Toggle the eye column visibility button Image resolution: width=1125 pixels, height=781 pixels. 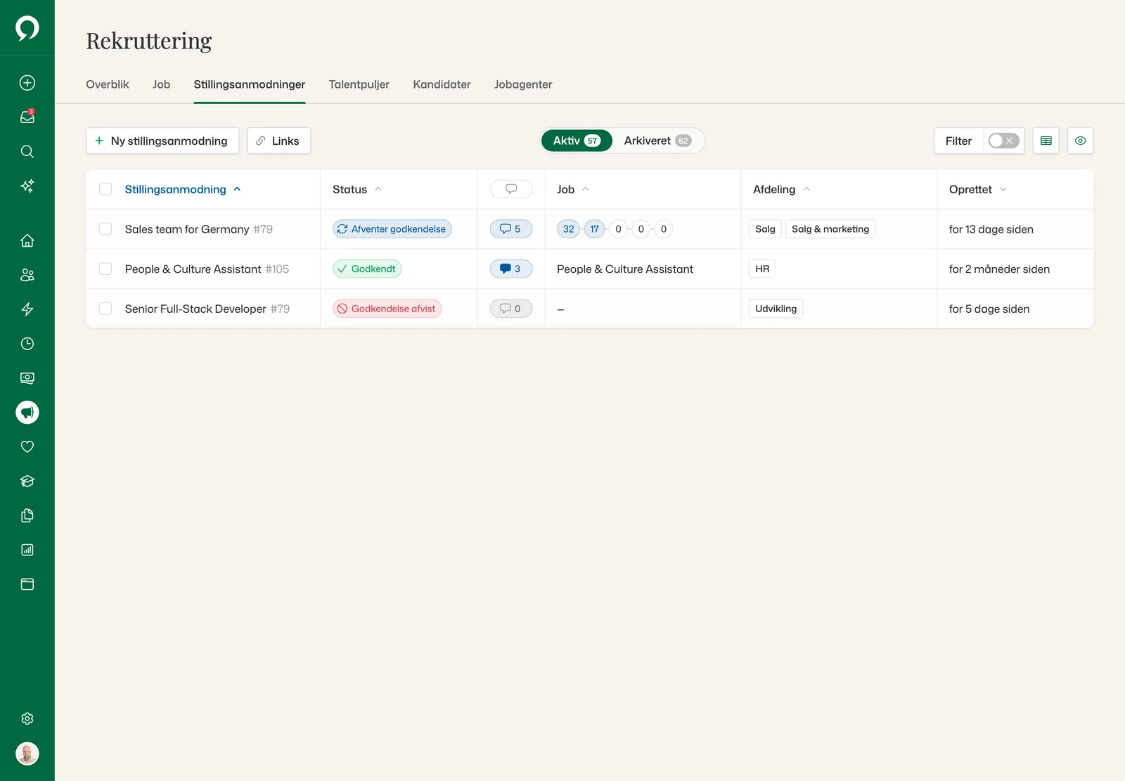click(x=1081, y=141)
